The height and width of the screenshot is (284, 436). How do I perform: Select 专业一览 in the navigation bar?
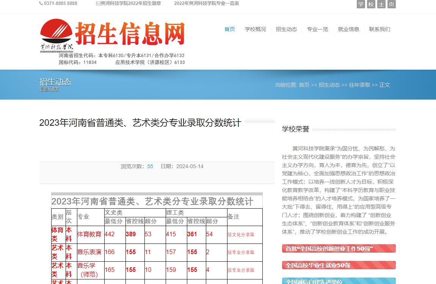(317, 29)
